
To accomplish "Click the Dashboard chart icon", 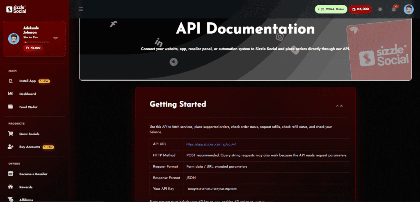I will [x=11, y=94].
